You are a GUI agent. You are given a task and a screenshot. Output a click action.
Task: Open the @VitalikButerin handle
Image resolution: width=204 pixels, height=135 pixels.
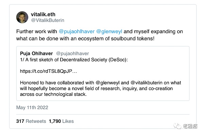point(48,20)
